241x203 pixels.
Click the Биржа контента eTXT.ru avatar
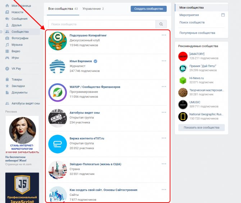[58, 144]
